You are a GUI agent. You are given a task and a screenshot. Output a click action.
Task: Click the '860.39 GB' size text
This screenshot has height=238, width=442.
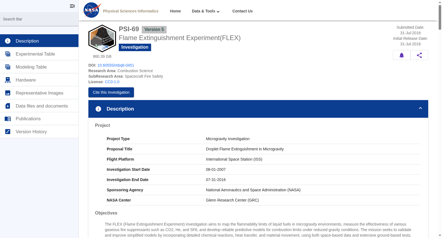click(x=102, y=56)
